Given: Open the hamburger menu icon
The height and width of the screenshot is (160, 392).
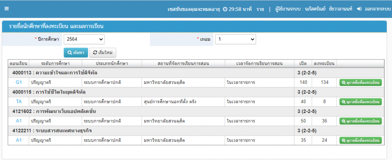Looking at the screenshot, I should tap(7, 9).
